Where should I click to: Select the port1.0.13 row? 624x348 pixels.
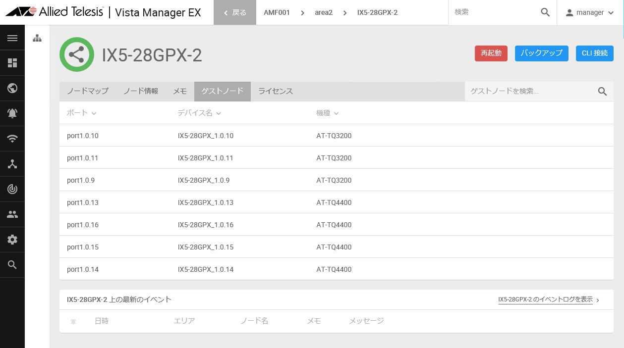[337, 202]
